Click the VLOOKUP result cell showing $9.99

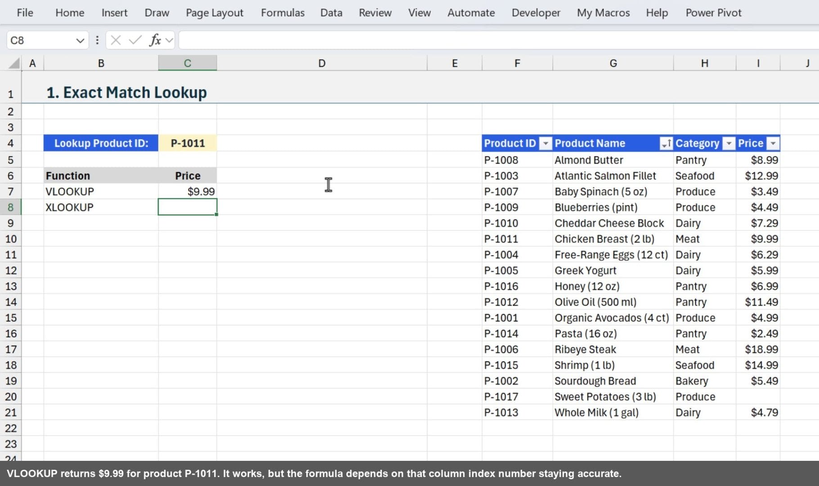(x=187, y=191)
